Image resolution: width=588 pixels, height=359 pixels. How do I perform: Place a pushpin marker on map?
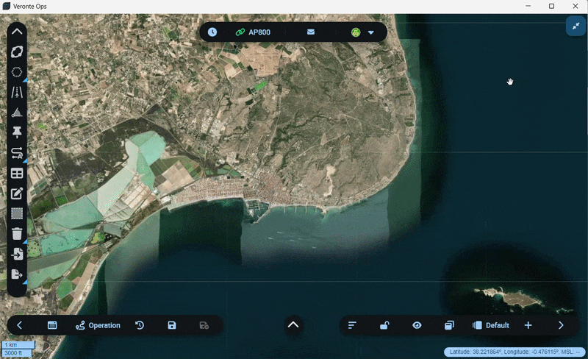pyautogui.click(x=17, y=132)
